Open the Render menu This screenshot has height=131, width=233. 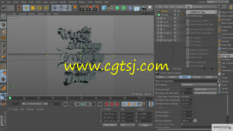[63, 2]
